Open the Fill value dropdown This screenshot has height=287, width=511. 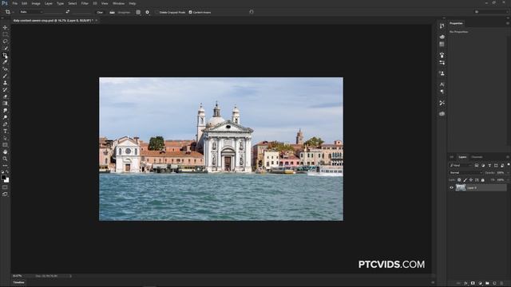[x=509, y=180]
